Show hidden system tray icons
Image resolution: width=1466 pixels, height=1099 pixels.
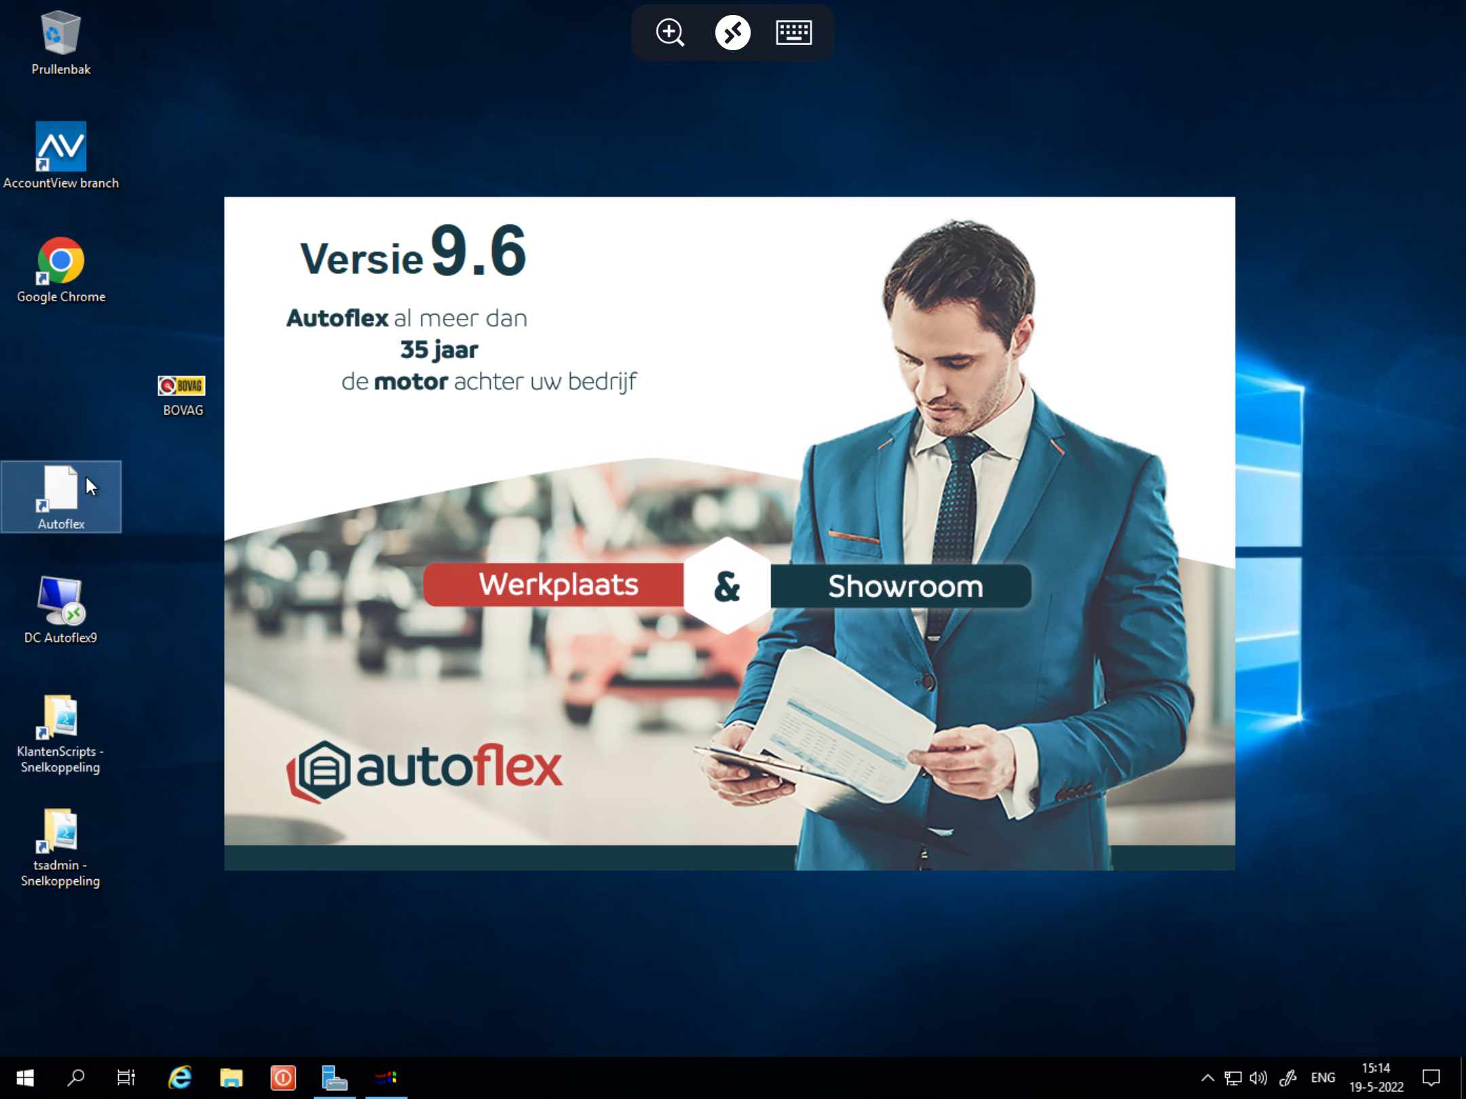pyautogui.click(x=1207, y=1077)
